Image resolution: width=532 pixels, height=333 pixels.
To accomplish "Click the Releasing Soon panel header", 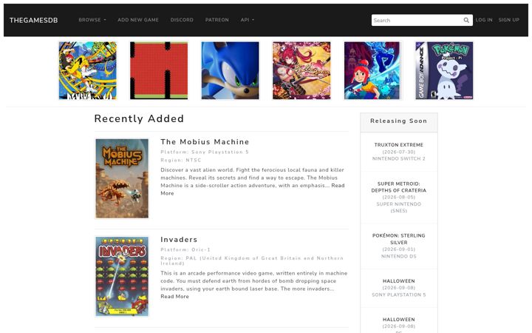I will coord(399,122).
